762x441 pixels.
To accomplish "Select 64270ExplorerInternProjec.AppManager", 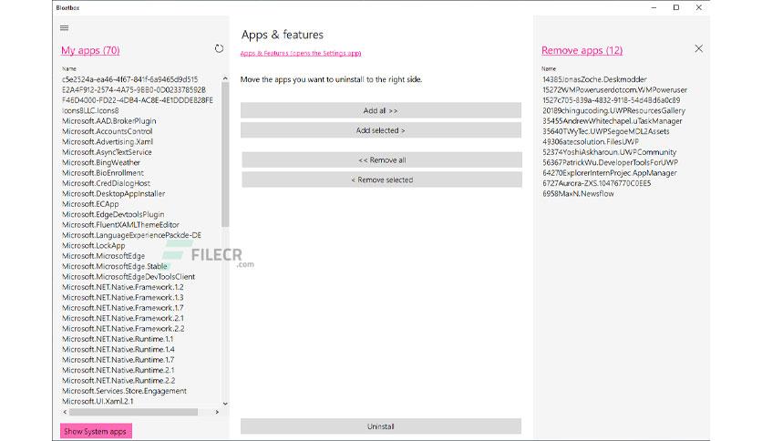I will (610, 173).
